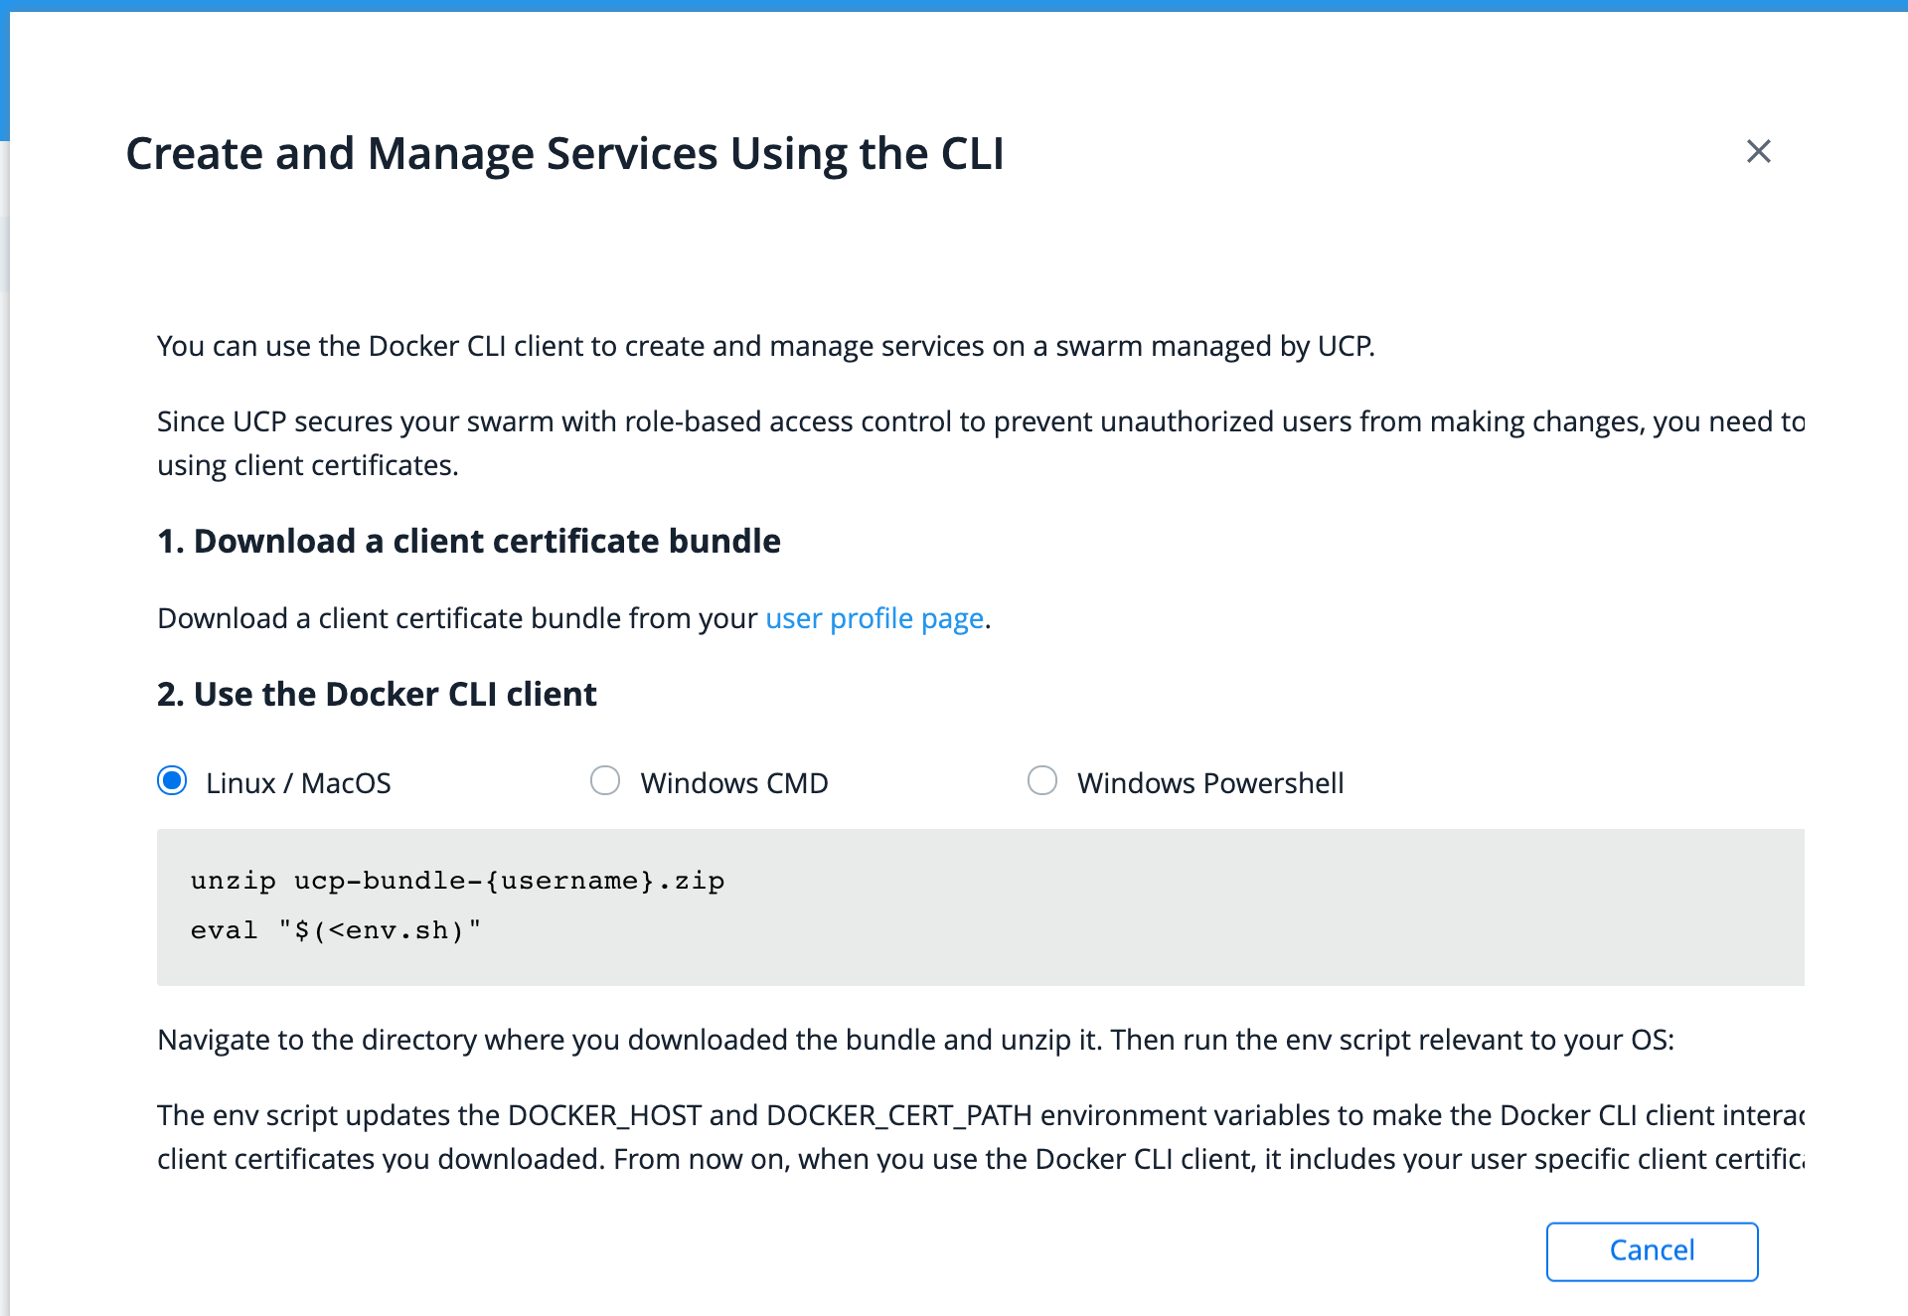Click the paragraph mentioning DOCKER_HOST and DOCKER_CERT_PATH

point(979,1116)
